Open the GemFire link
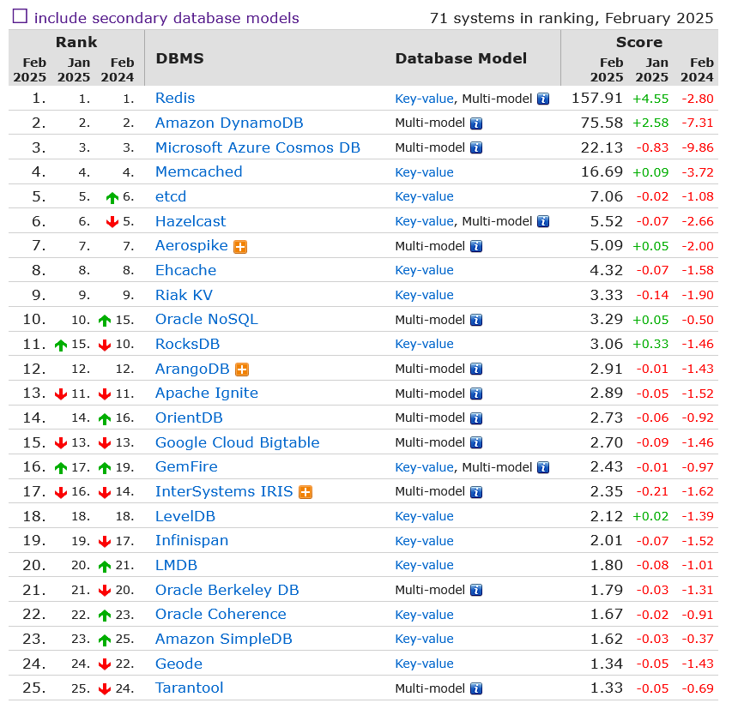Viewport: 732px width, 703px height. point(186,466)
